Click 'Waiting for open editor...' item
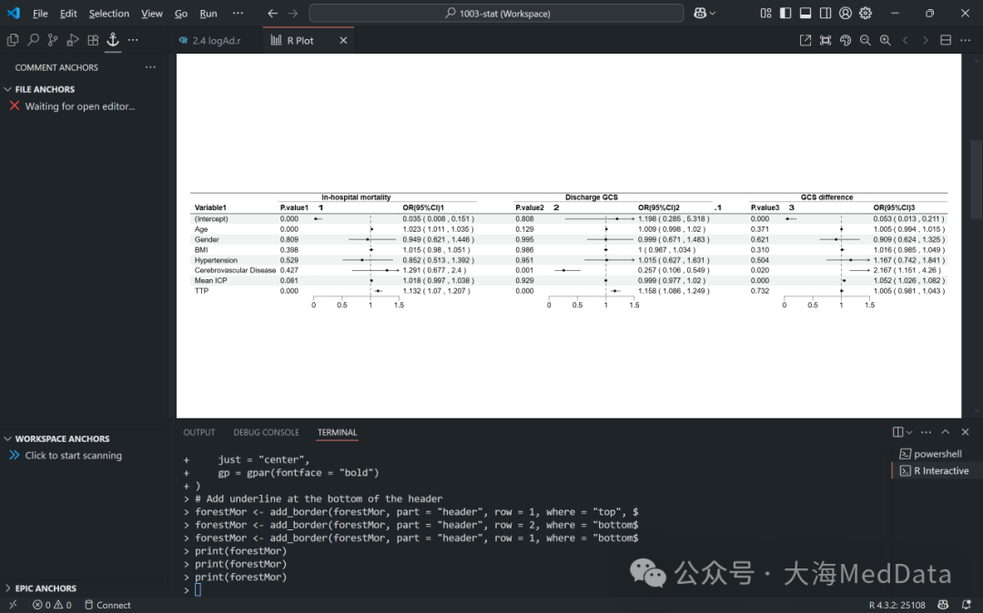 (x=79, y=106)
